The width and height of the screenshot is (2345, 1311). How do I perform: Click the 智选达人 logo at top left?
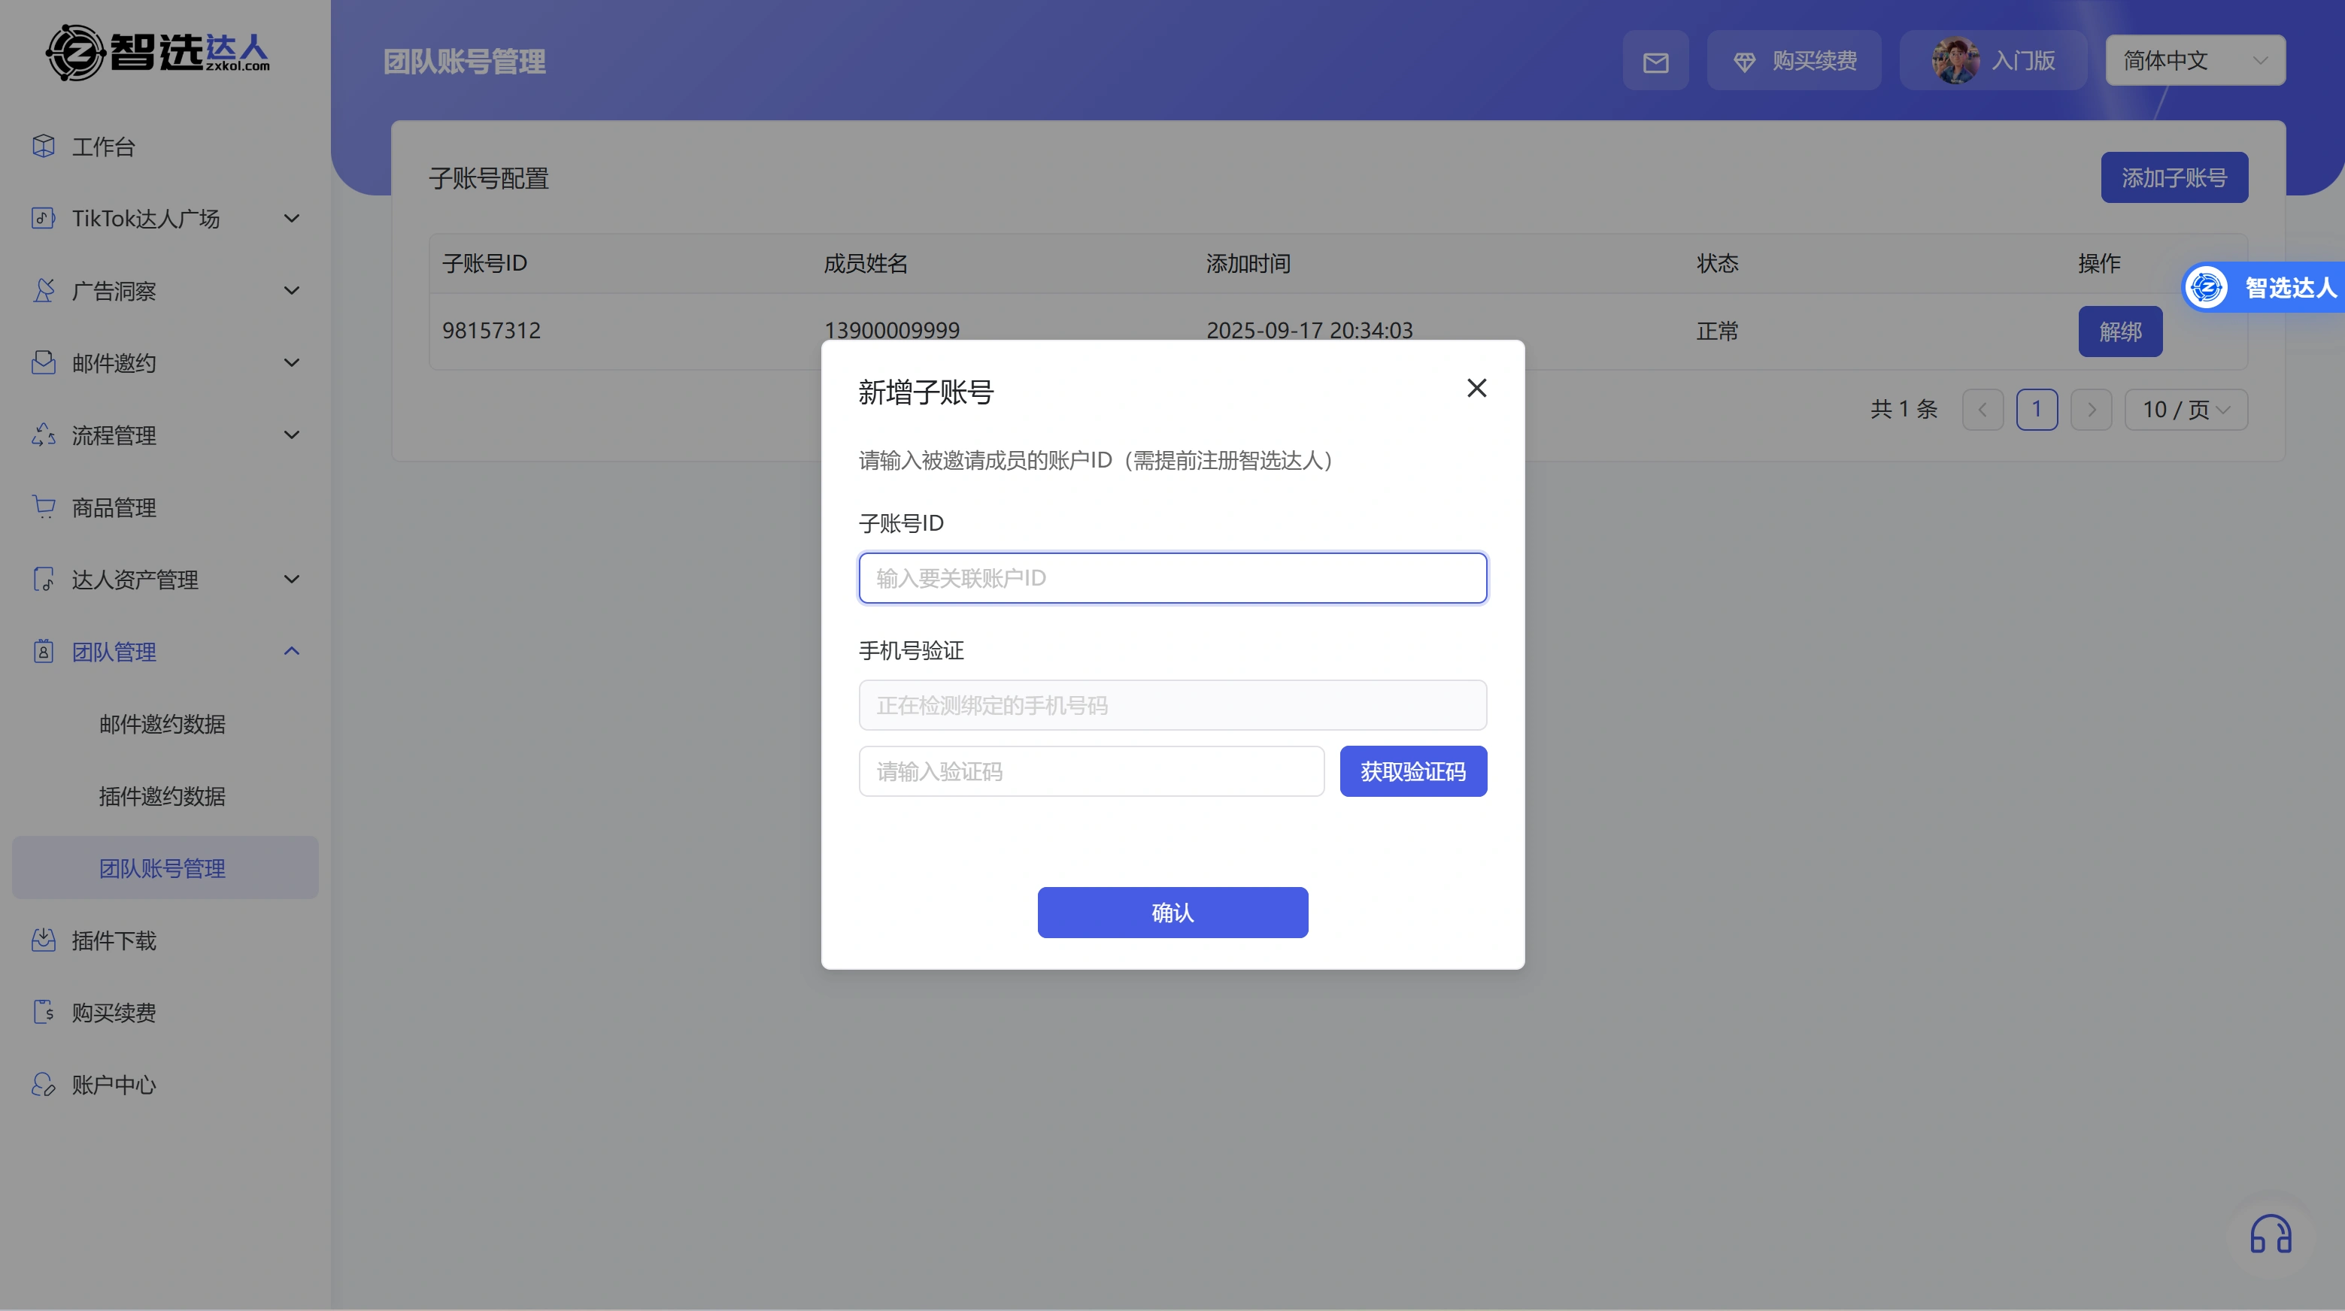(159, 53)
